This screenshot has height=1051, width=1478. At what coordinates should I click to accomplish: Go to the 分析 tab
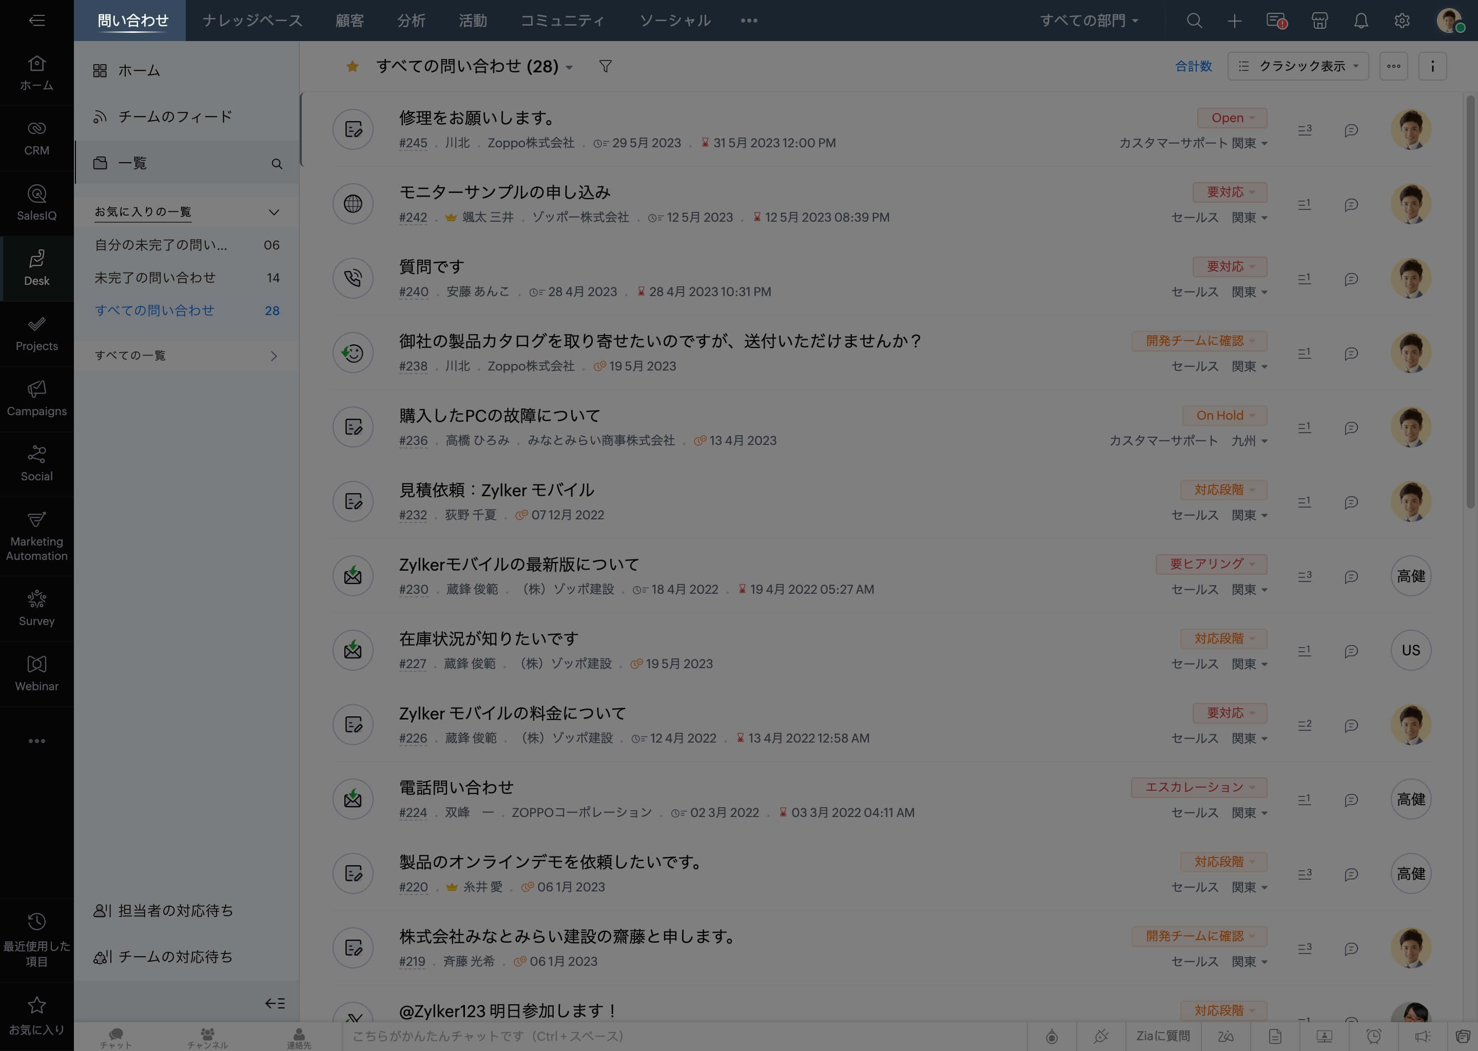click(x=411, y=21)
